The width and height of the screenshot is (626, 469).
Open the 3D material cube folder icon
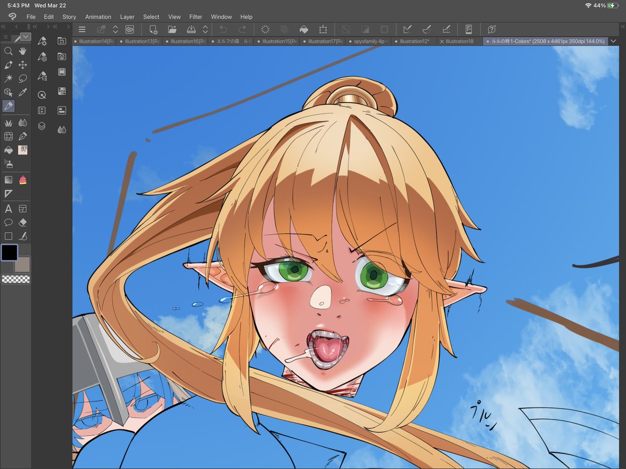click(62, 56)
